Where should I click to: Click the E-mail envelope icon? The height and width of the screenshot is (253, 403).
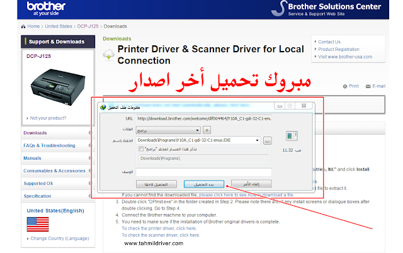click(x=368, y=86)
